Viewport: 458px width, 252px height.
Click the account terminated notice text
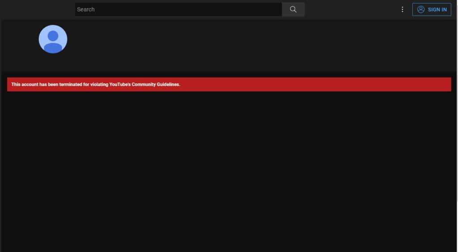pos(96,84)
